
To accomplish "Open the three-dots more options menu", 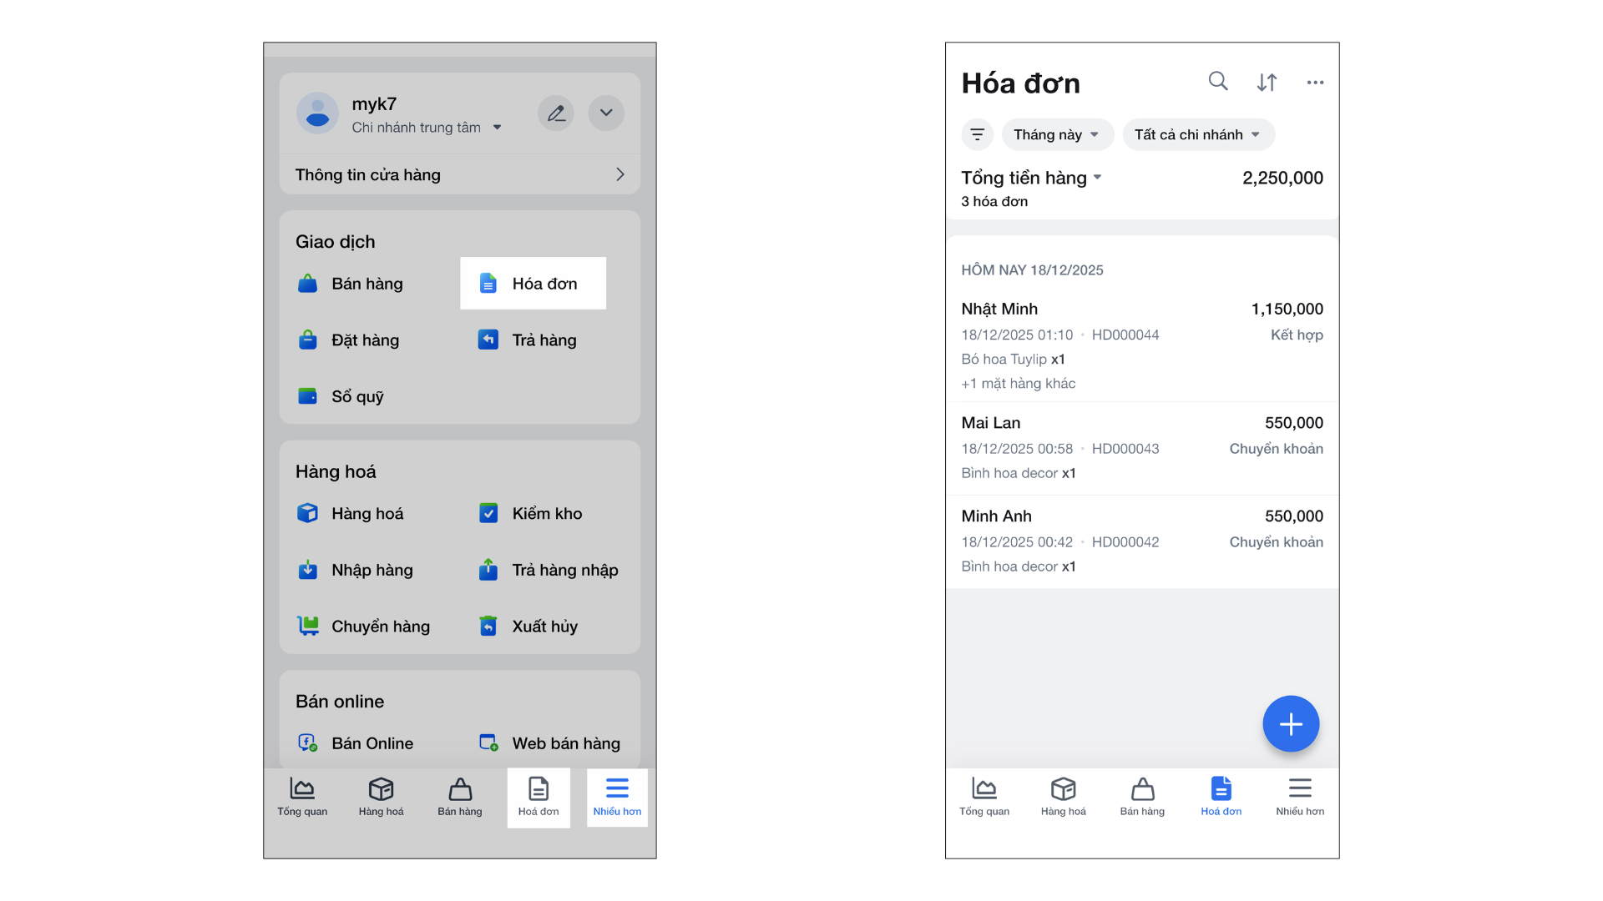I will pos(1315,82).
